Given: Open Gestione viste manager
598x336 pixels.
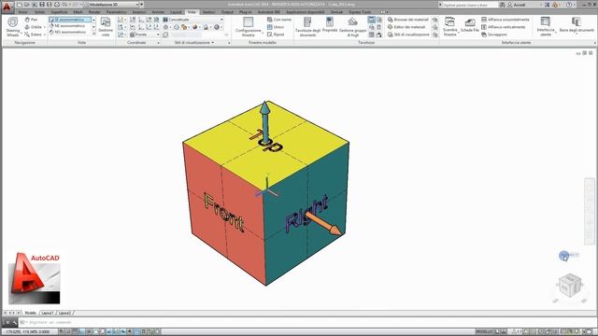Looking at the screenshot, I should point(106,27).
